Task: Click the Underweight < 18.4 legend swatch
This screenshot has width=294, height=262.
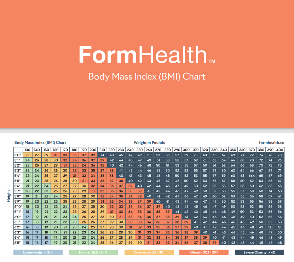Action: click(38, 252)
